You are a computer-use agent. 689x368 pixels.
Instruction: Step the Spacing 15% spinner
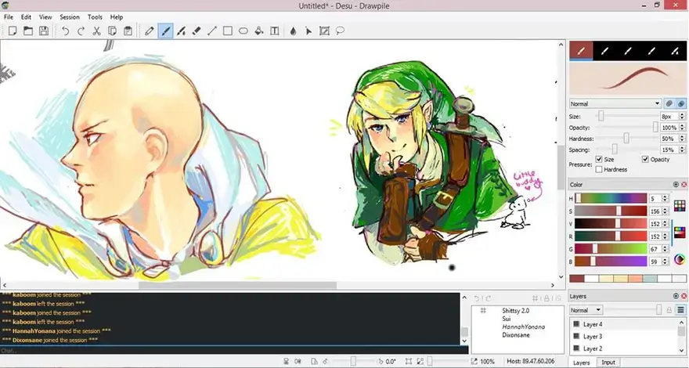click(x=682, y=150)
